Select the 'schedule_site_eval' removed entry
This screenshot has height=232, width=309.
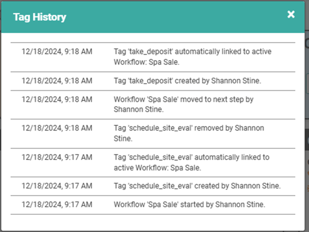153,133
